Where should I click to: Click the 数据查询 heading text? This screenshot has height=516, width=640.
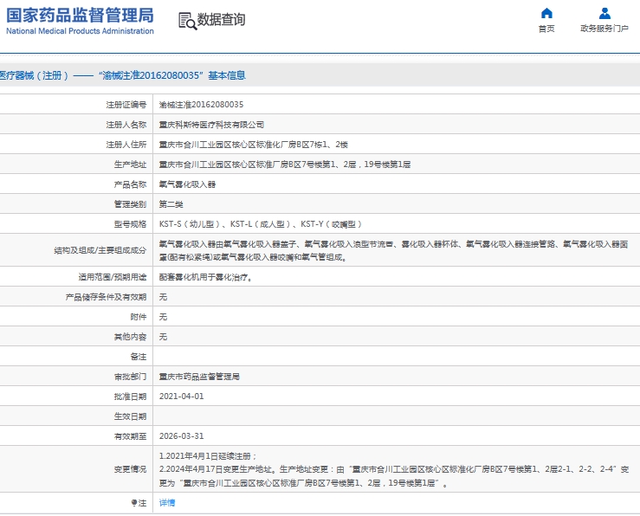(x=221, y=20)
